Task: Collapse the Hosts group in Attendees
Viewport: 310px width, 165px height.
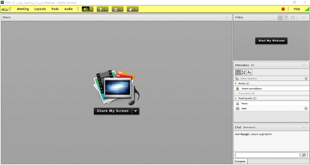Action: point(236,83)
